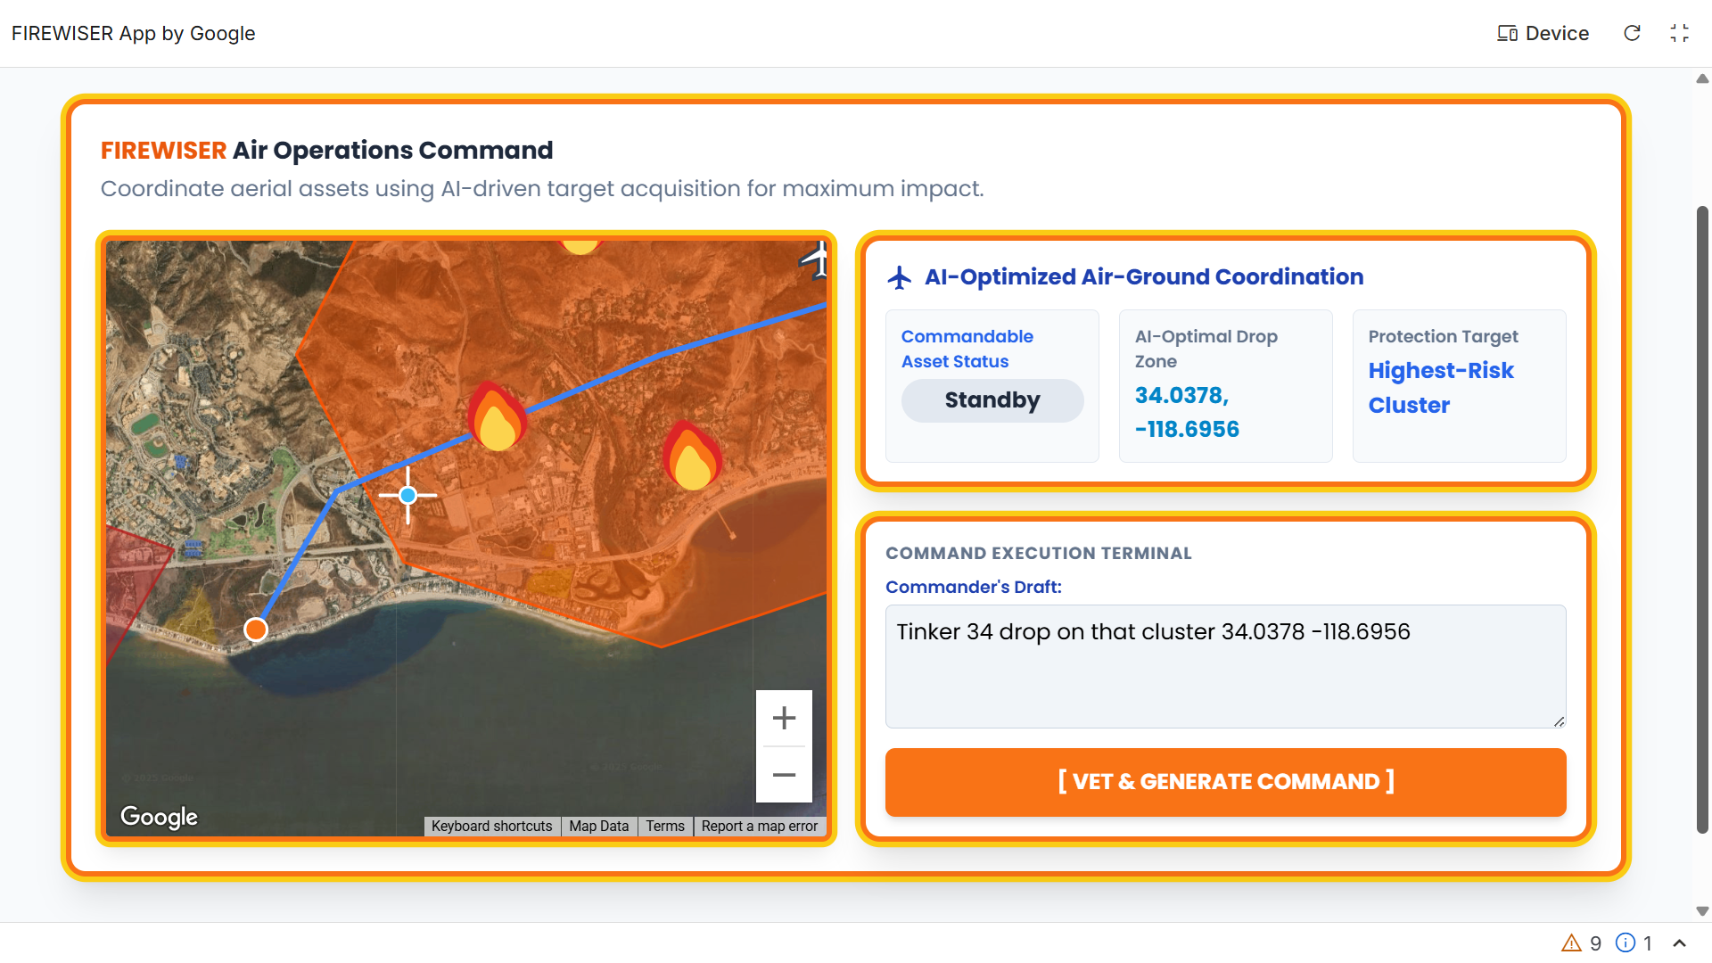Open the Keyboard shortcuts map link
1712x963 pixels.
[491, 826]
